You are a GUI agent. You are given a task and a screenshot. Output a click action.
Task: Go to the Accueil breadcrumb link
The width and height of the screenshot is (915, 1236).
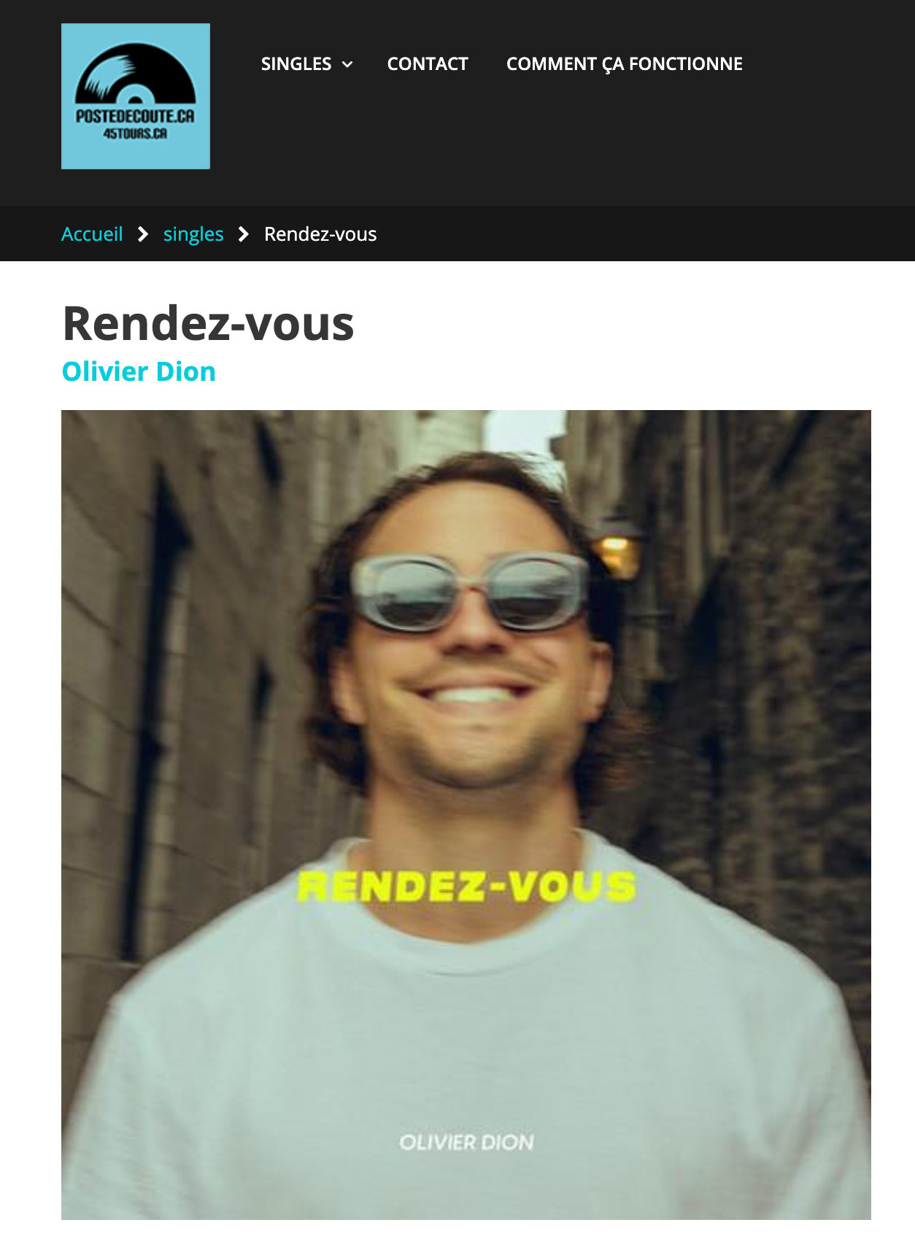[x=92, y=234]
